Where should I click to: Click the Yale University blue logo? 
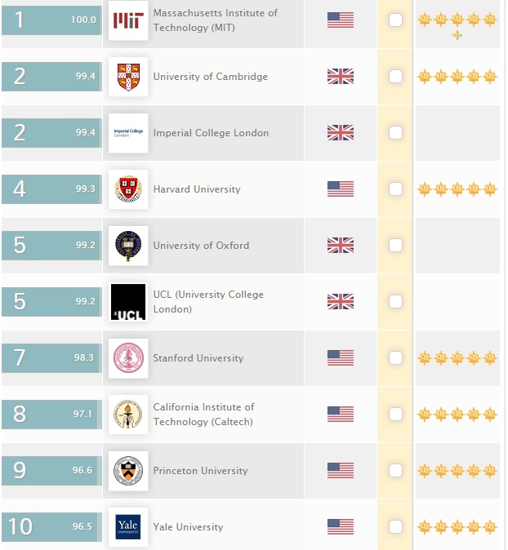128,527
